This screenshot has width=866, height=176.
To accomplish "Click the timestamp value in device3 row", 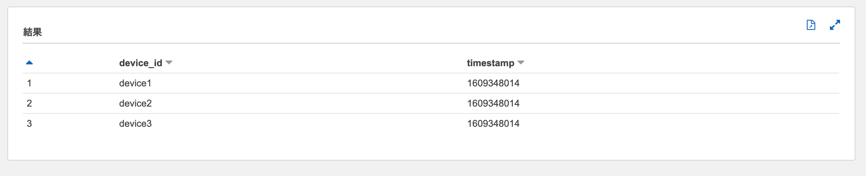I will 493,124.
